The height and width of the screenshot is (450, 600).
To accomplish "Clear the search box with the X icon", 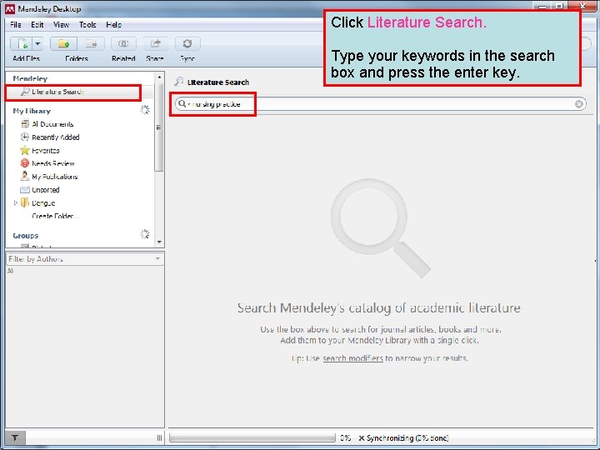I will point(579,104).
